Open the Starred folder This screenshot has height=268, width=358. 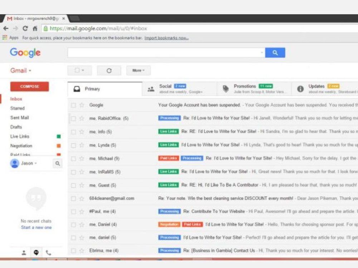pos(17,108)
